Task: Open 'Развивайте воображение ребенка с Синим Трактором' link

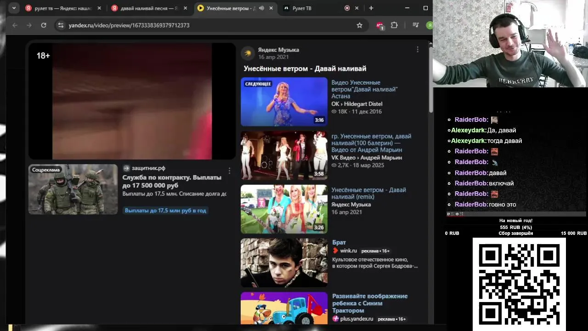Action: pos(370,303)
